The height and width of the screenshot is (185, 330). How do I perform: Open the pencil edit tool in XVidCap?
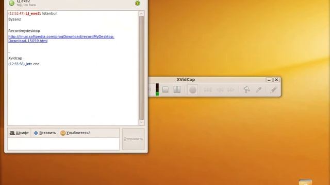273,90
